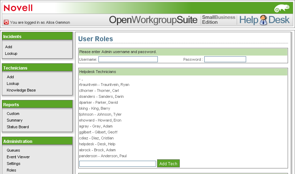Click the Please enter Admin username message
The width and height of the screenshot is (295, 174).
[118, 52]
